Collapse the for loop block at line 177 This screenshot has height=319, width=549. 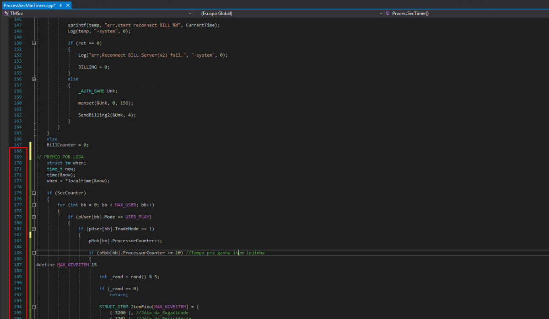pos(33,205)
